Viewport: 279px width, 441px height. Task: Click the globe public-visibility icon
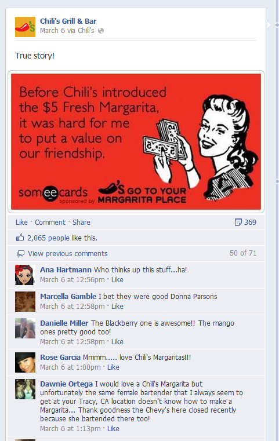pyautogui.click(x=101, y=31)
